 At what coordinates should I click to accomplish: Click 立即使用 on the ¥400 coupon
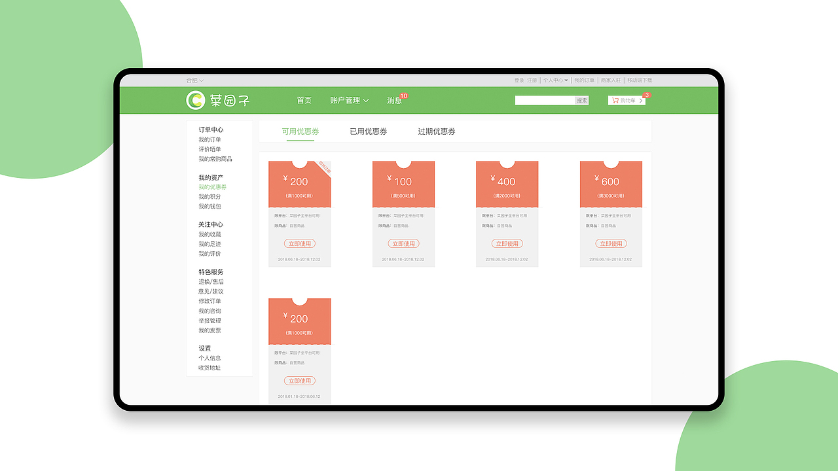507,243
